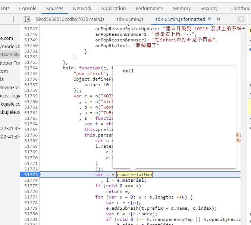Click 'arPopReasonBrowser2' property on line 51749
The image size is (251, 225).
click(x=121, y=40)
